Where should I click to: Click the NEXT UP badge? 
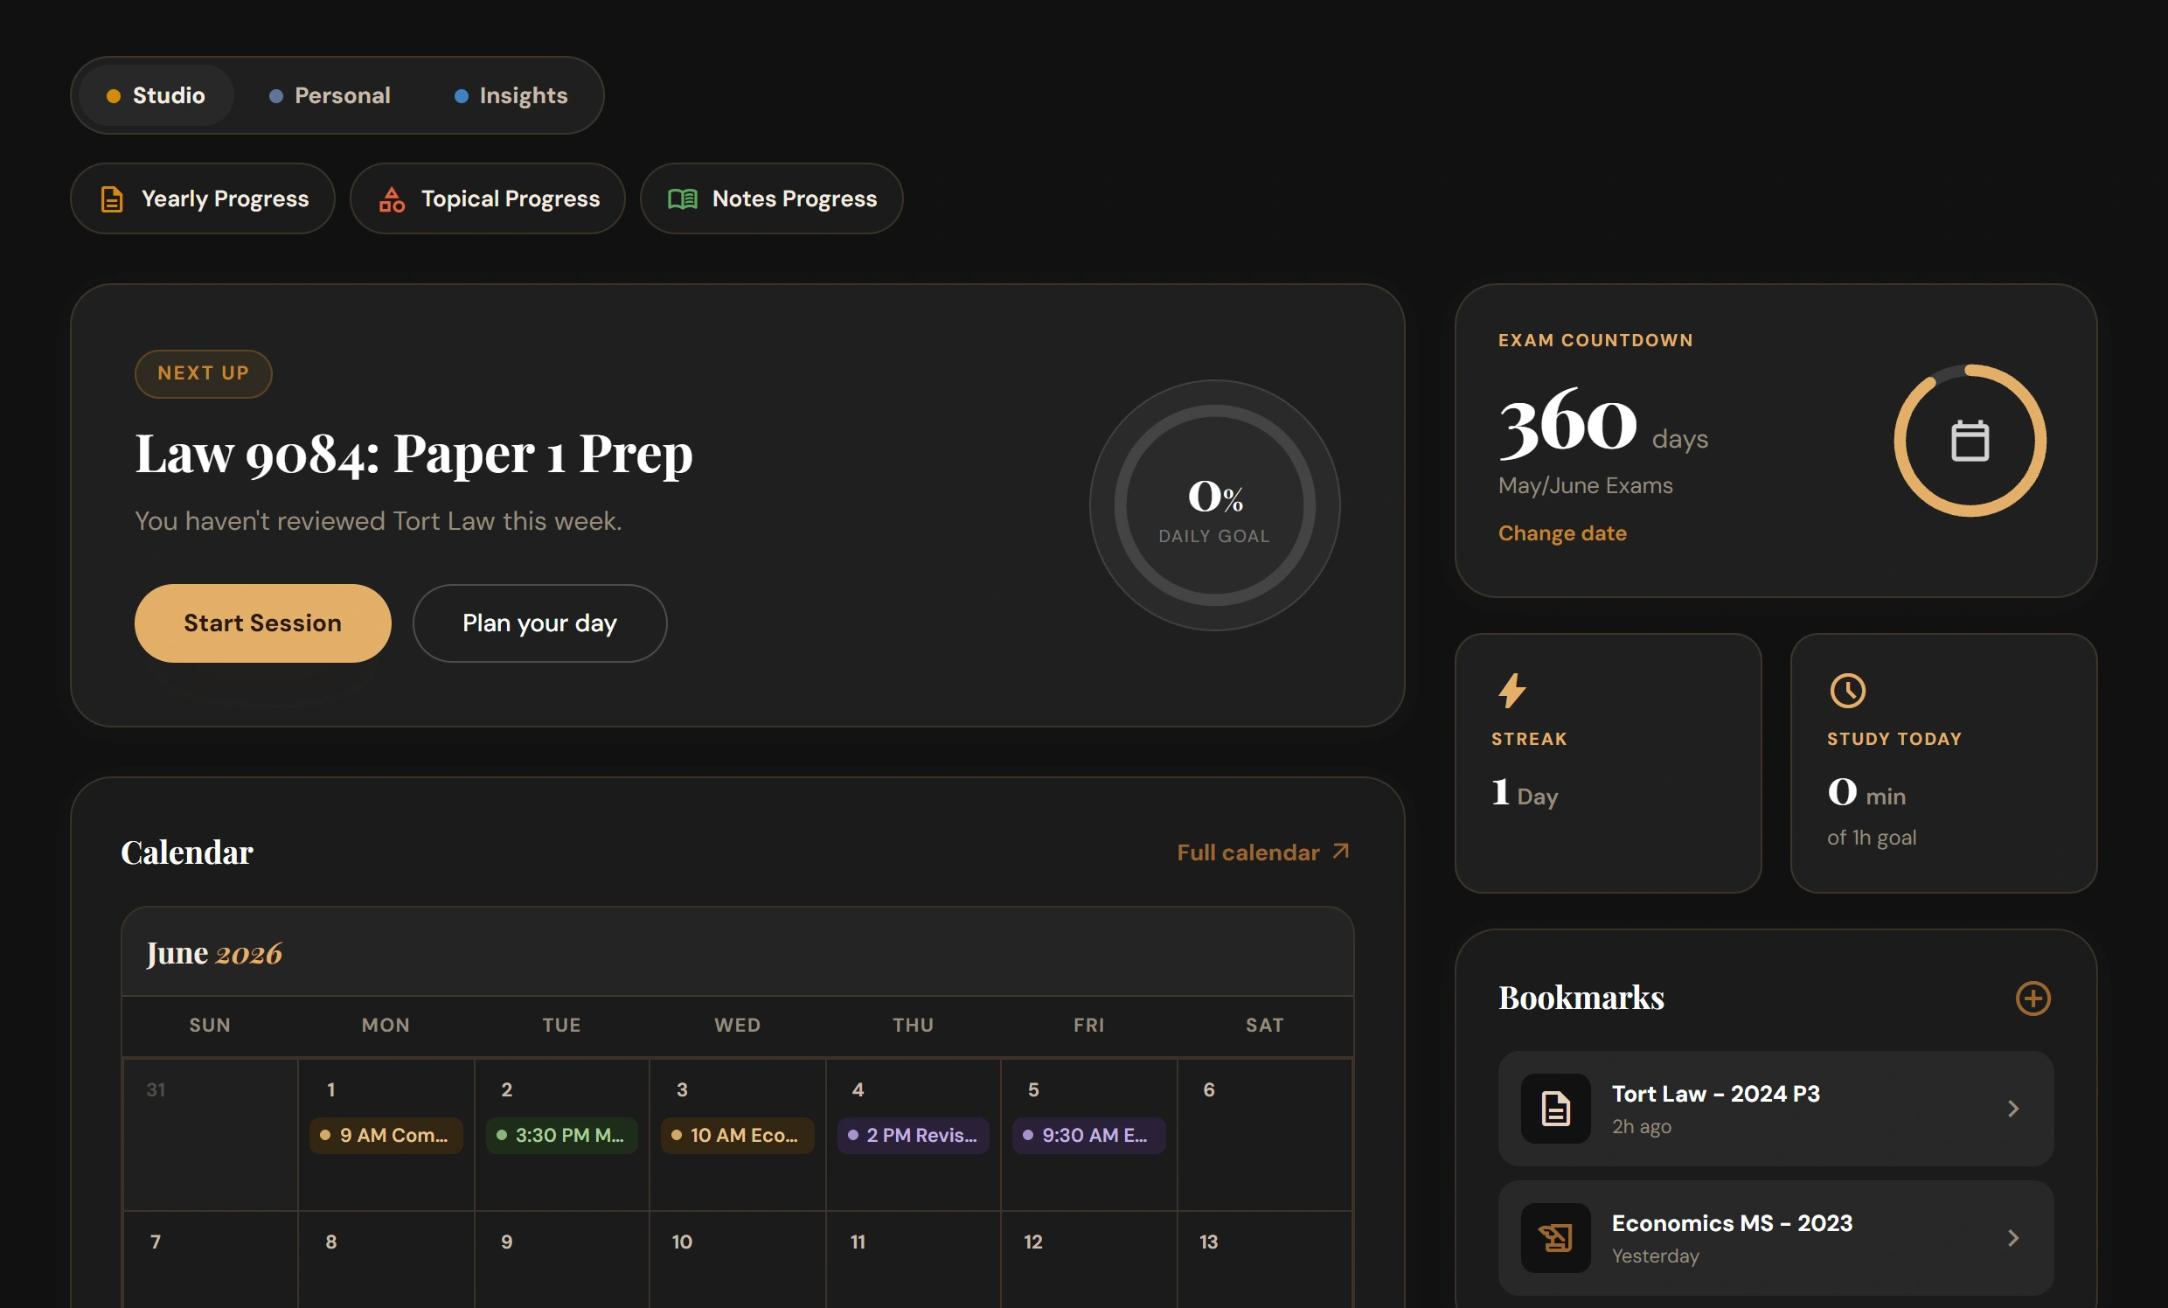(x=203, y=373)
